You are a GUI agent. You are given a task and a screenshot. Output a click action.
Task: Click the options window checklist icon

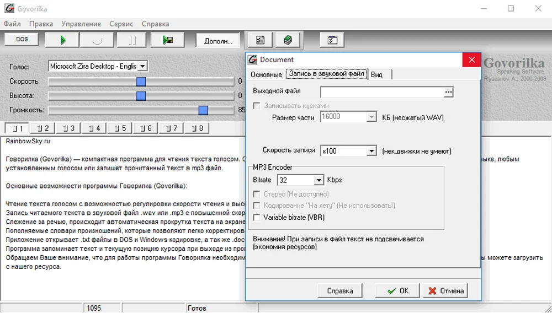click(x=332, y=40)
